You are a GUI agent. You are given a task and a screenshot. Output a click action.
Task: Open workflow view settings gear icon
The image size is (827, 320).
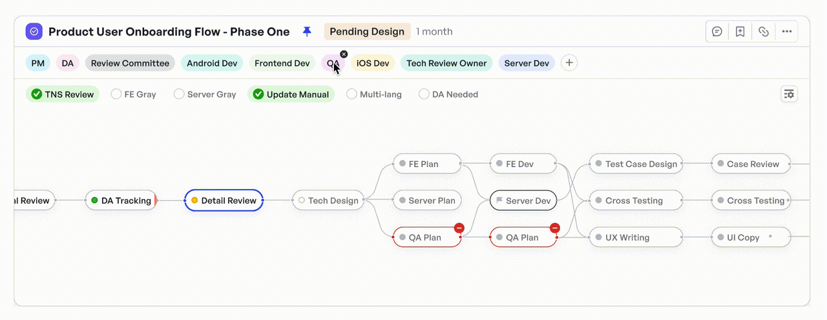pos(789,94)
